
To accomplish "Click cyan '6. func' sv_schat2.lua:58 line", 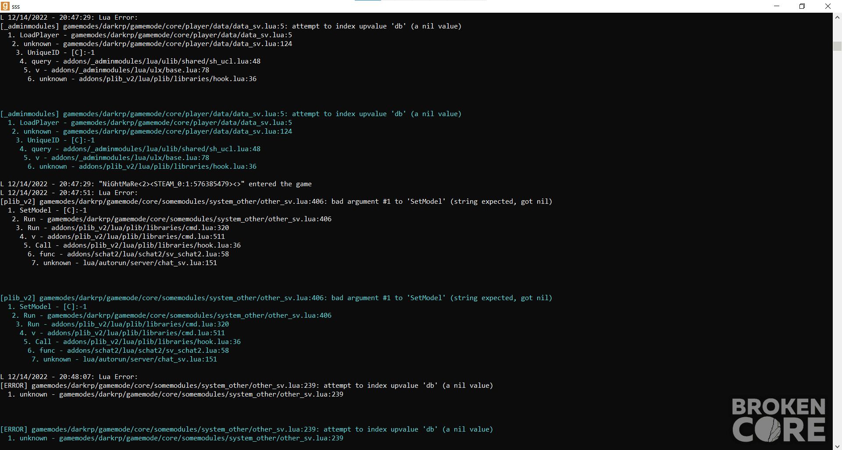I will (128, 351).
